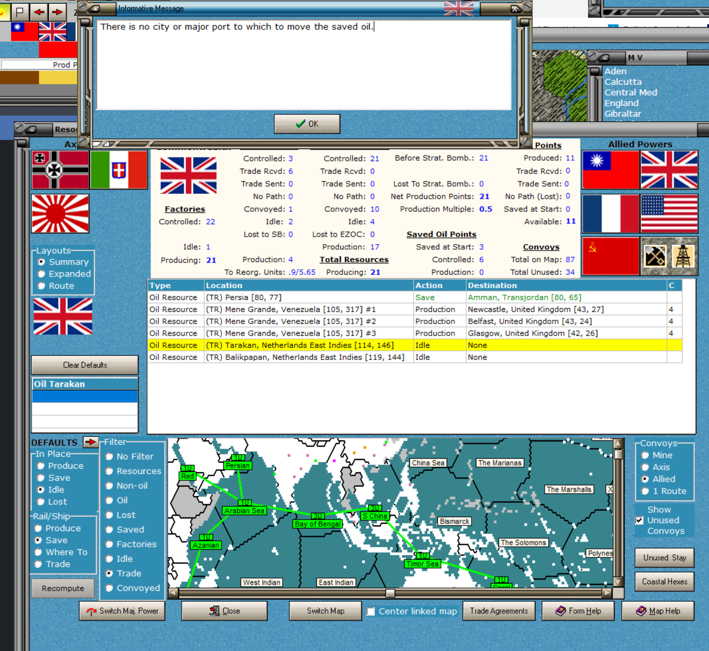Select the USA flag in Allied Powers

(x=669, y=213)
